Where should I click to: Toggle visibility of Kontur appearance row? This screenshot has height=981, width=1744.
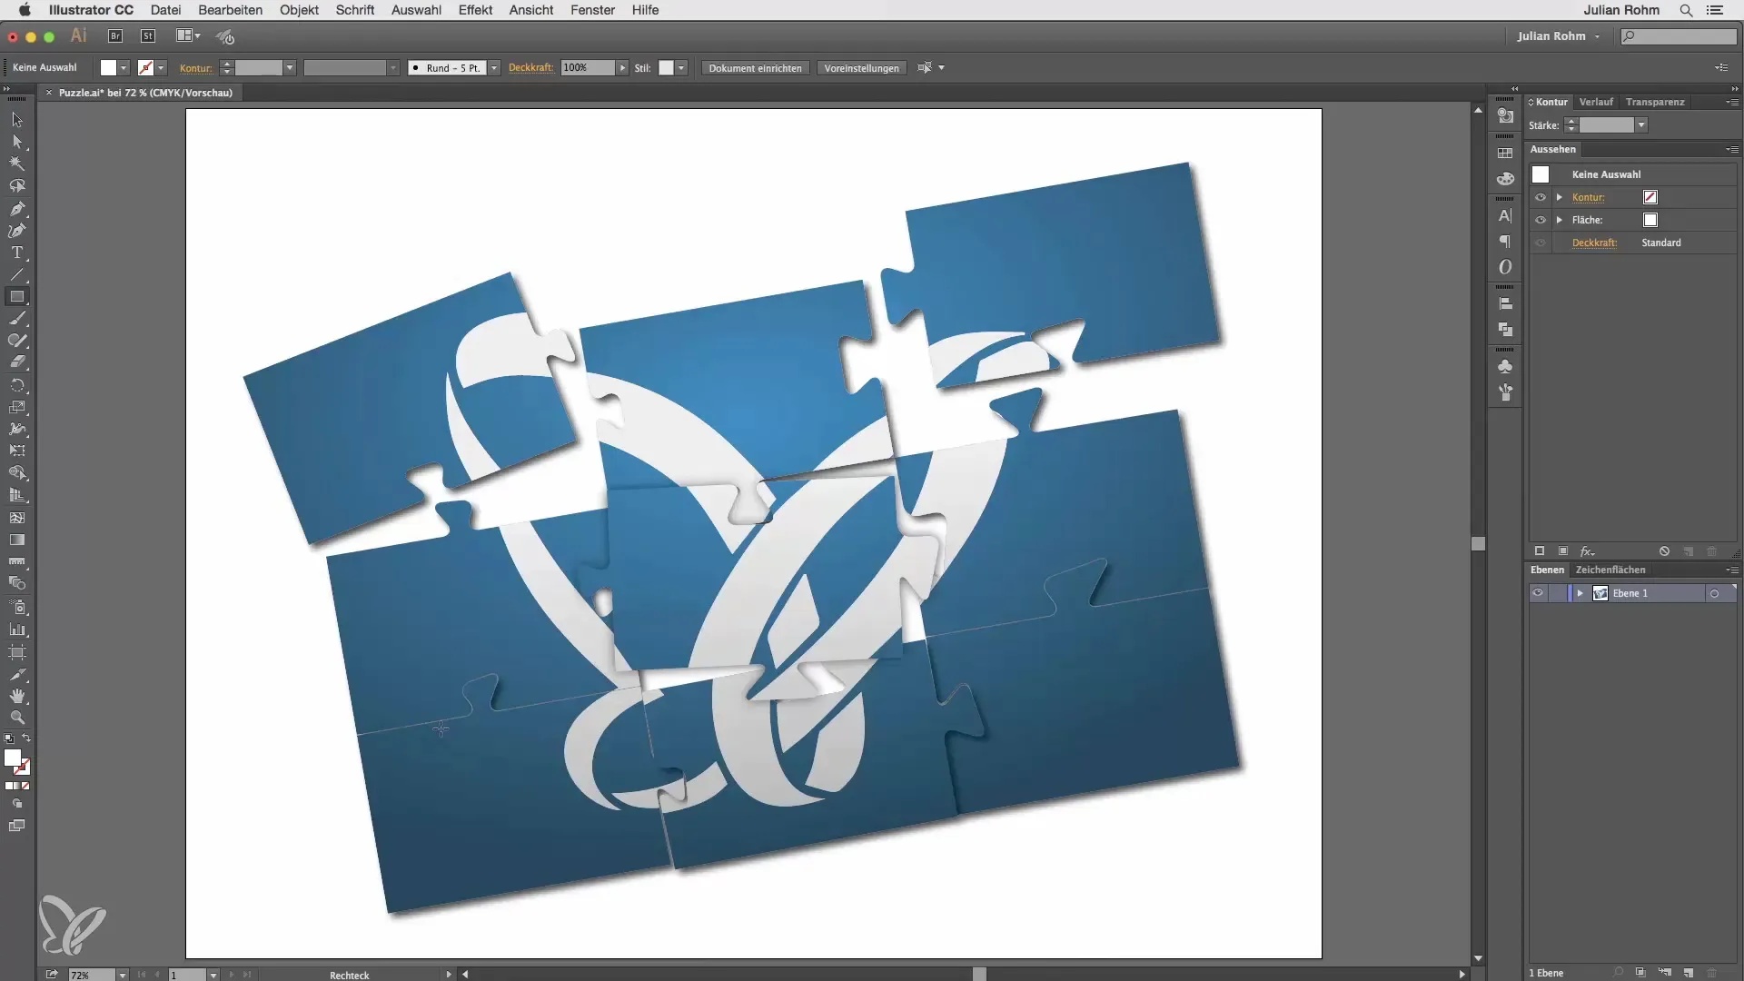coord(1540,197)
